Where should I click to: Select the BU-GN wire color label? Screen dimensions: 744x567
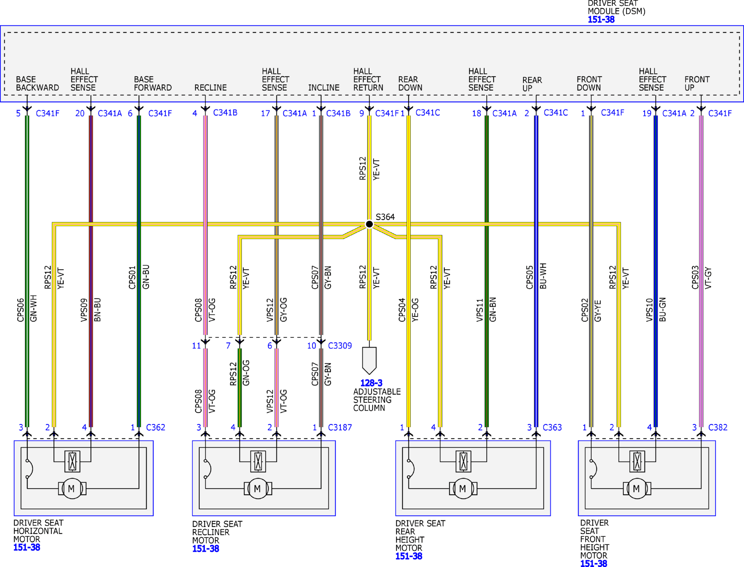coord(663,310)
